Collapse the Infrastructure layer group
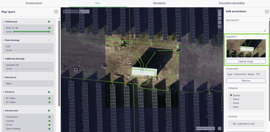This screenshot has width=270, height=132. pos(4,111)
